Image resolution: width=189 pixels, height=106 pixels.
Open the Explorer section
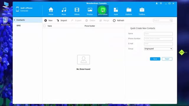point(129,11)
